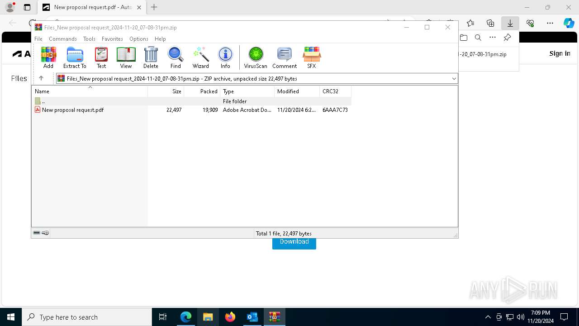This screenshot has width=579, height=326.
Task: Open Edge Settings and more menu
Action: pyautogui.click(x=550, y=23)
